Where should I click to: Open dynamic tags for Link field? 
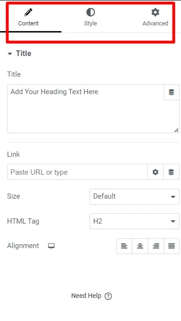coord(171,172)
